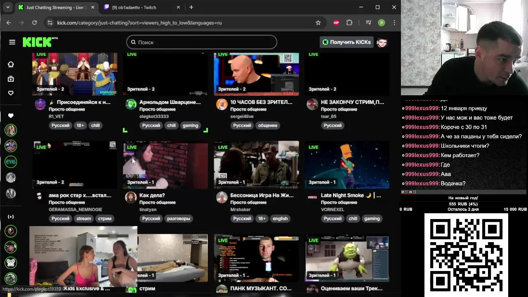This screenshot has width=528, height=297.
Task: Open the Chrome three-dot menu
Action: click(394, 23)
